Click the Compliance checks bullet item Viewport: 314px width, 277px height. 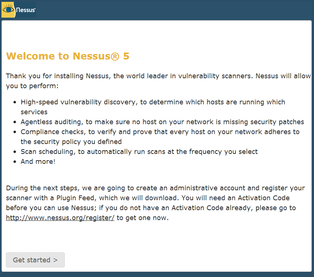[x=160, y=137]
